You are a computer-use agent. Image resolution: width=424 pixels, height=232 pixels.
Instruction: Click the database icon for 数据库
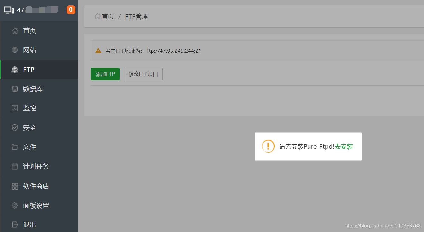[x=15, y=89]
